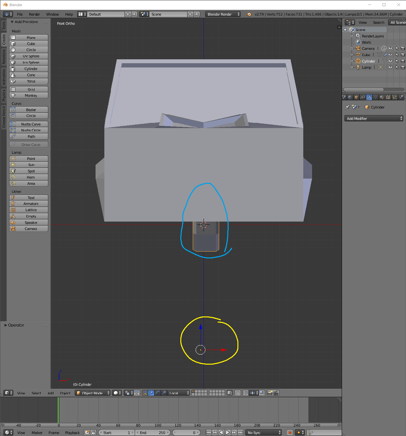
Task: Add a Torus mesh primitive
Action: pos(29,81)
